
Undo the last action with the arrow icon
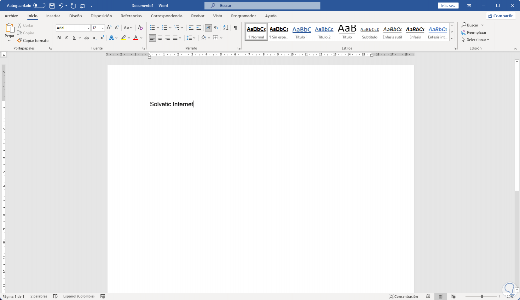click(61, 6)
